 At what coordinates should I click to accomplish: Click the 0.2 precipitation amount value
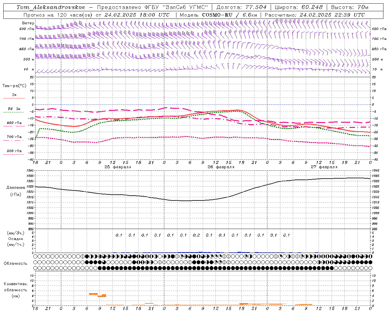click(196, 235)
